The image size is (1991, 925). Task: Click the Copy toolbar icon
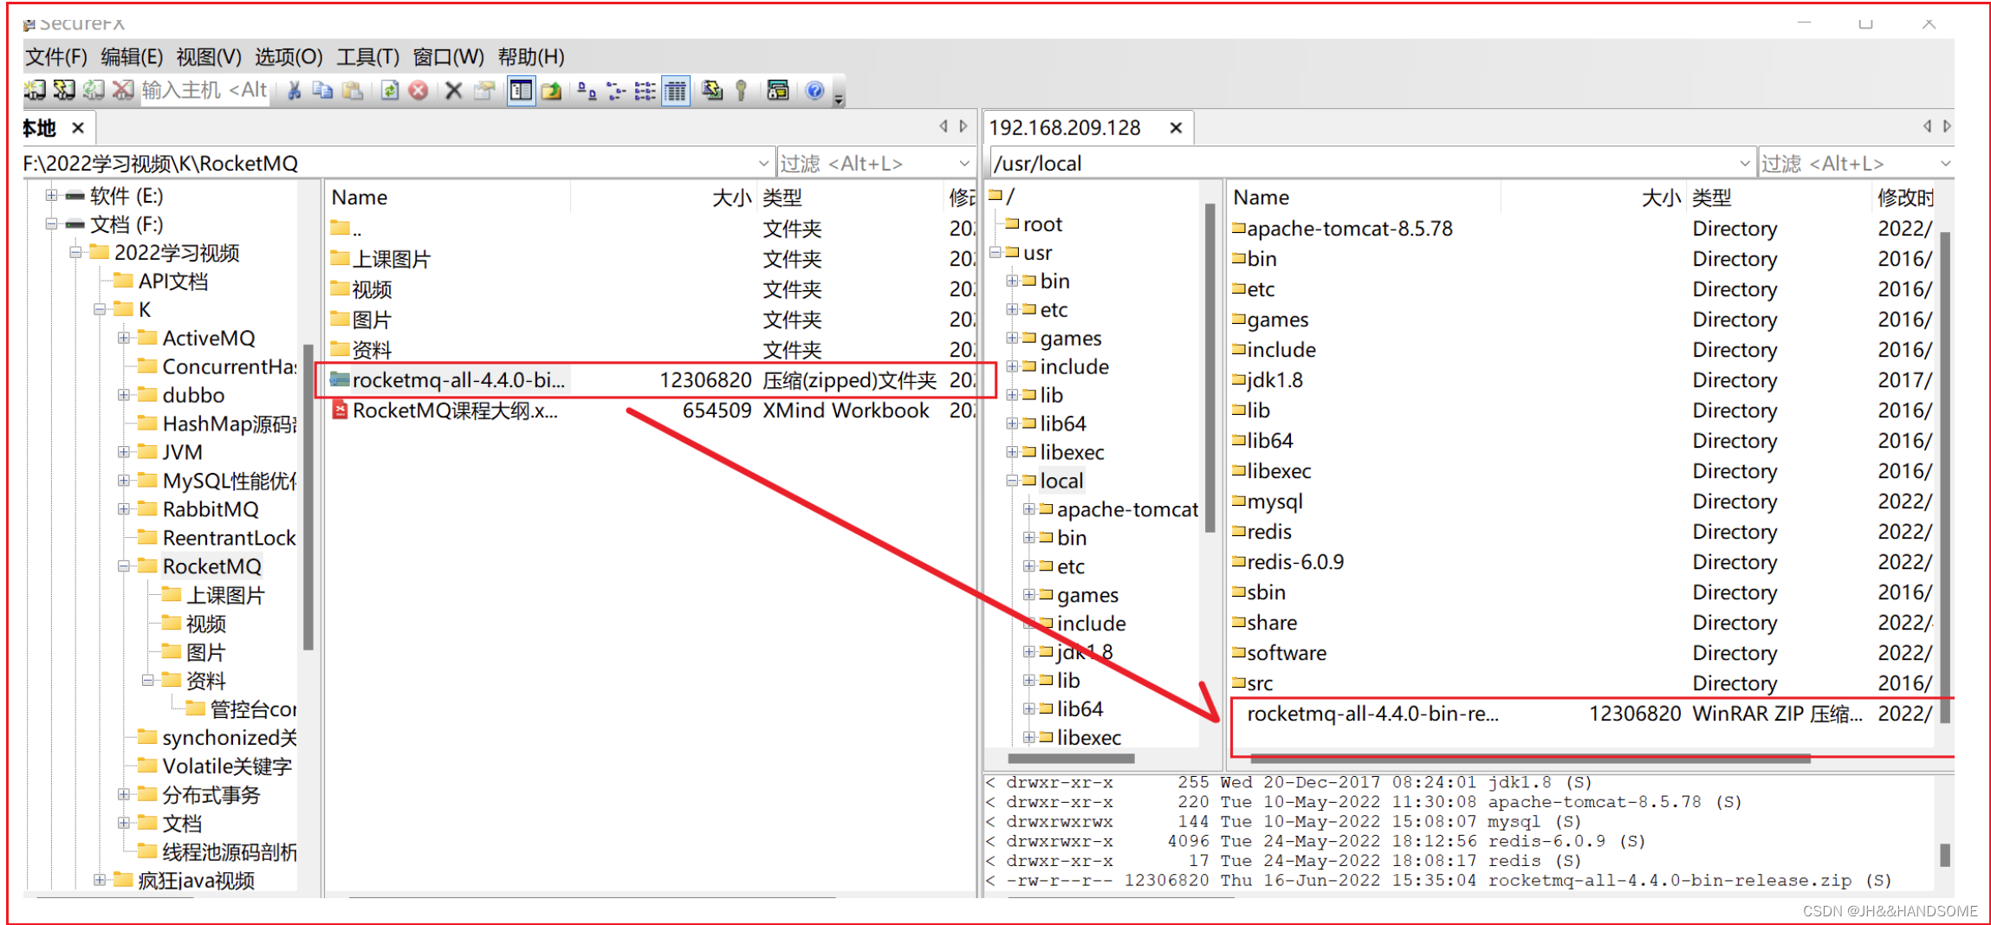tap(322, 90)
